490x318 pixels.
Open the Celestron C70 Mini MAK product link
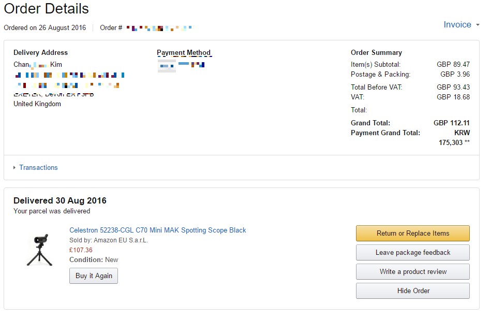click(158, 230)
